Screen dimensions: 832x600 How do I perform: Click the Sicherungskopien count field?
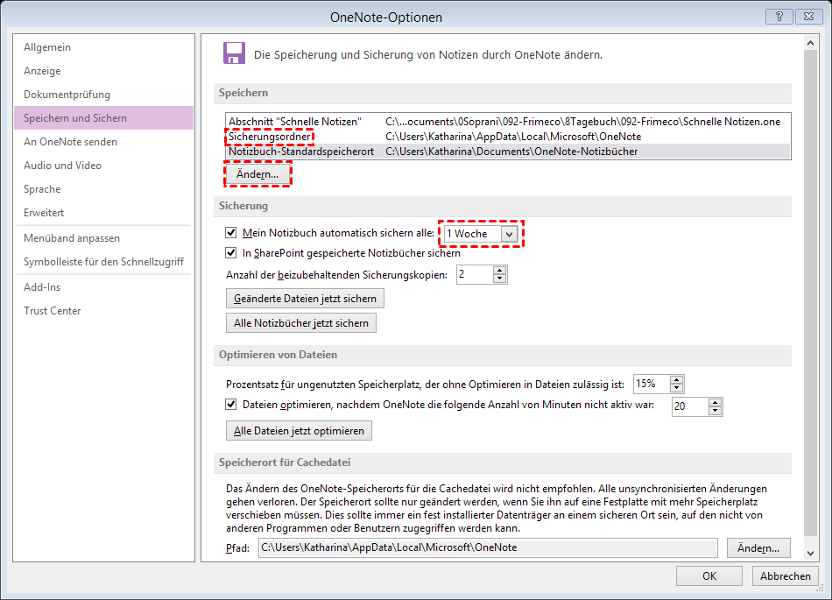tap(475, 274)
